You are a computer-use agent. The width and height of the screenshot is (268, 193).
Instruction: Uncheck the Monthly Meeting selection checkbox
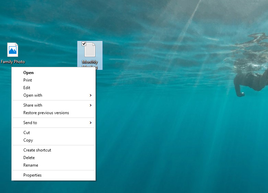tap(84, 44)
